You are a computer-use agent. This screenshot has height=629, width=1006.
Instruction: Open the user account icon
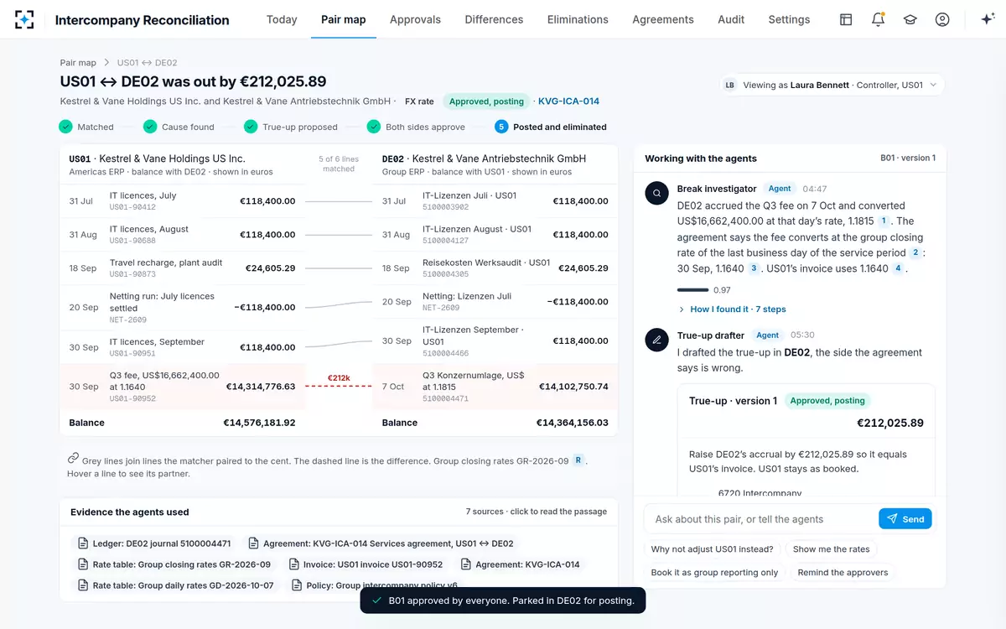pyautogui.click(x=942, y=19)
